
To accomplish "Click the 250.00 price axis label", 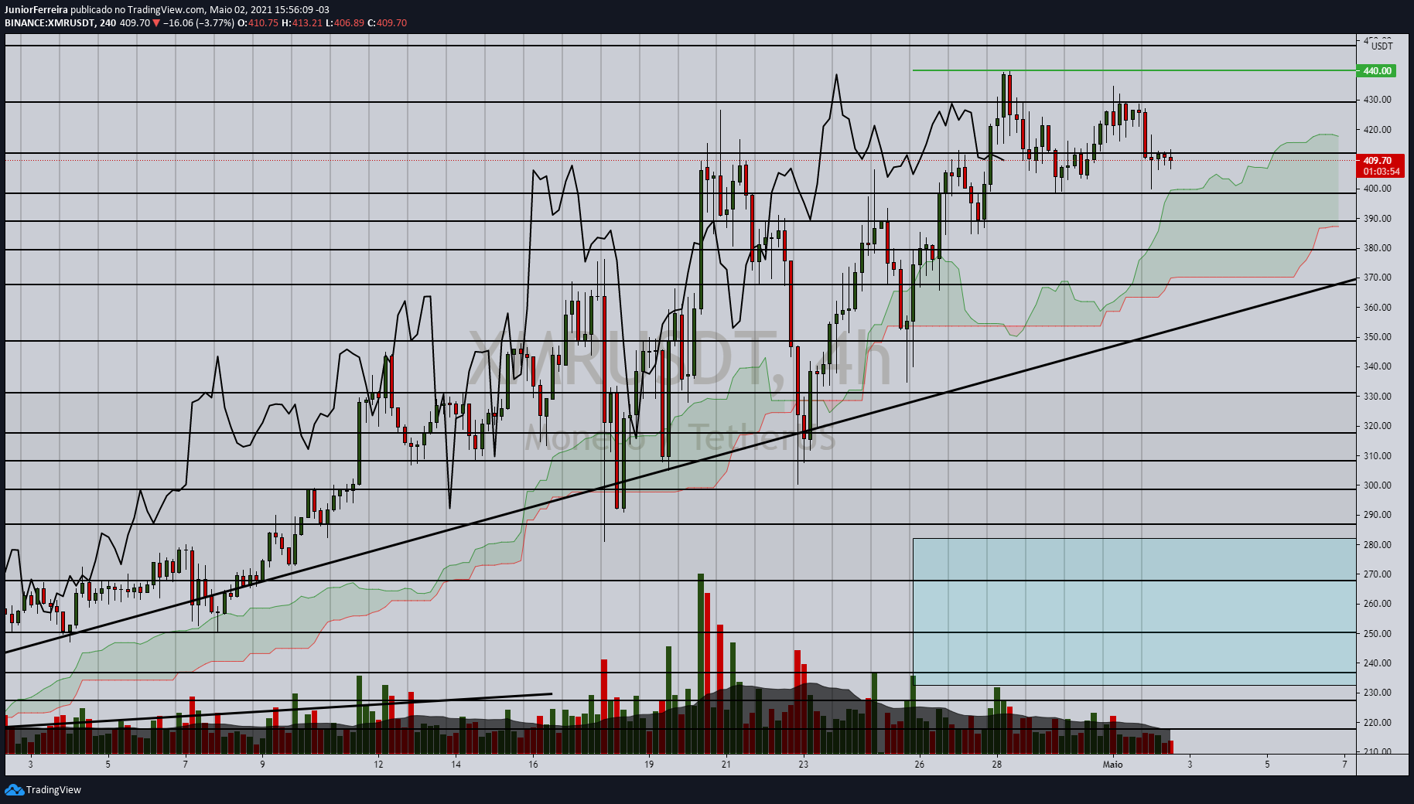I will 1377,634.
